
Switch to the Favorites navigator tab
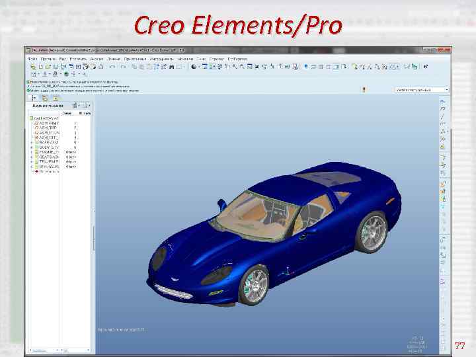point(56,98)
